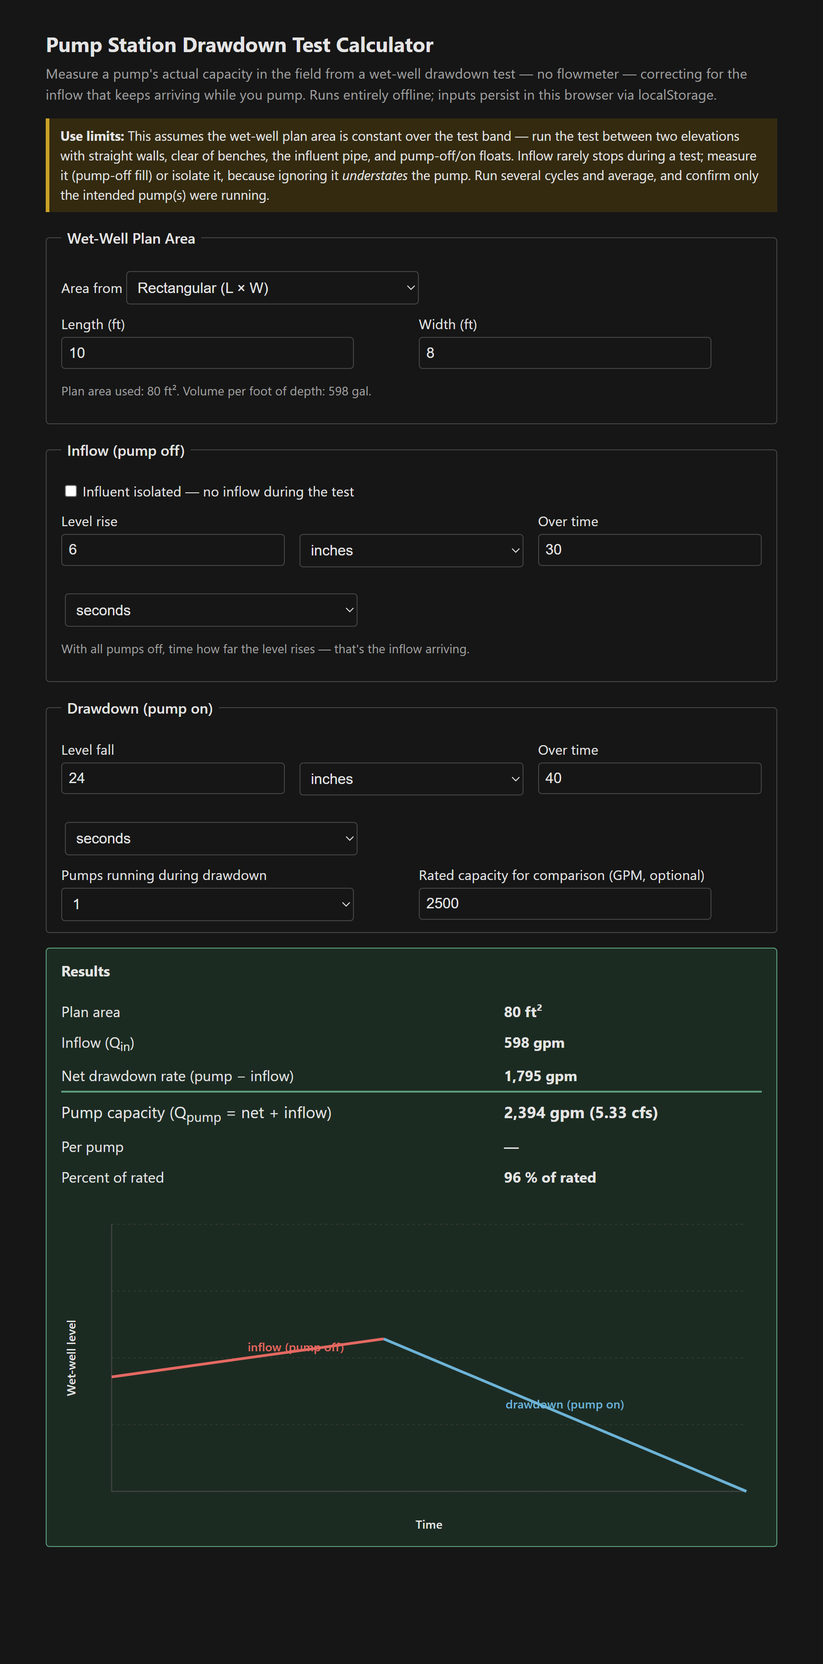Click the 'drawdown (pump on)' chart label
This screenshot has height=1664, width=823.
point(565,1404)
